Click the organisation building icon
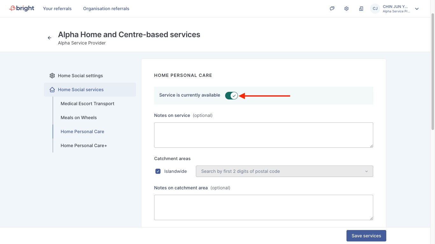Screen dimensions: 435x244 (361, 9)
